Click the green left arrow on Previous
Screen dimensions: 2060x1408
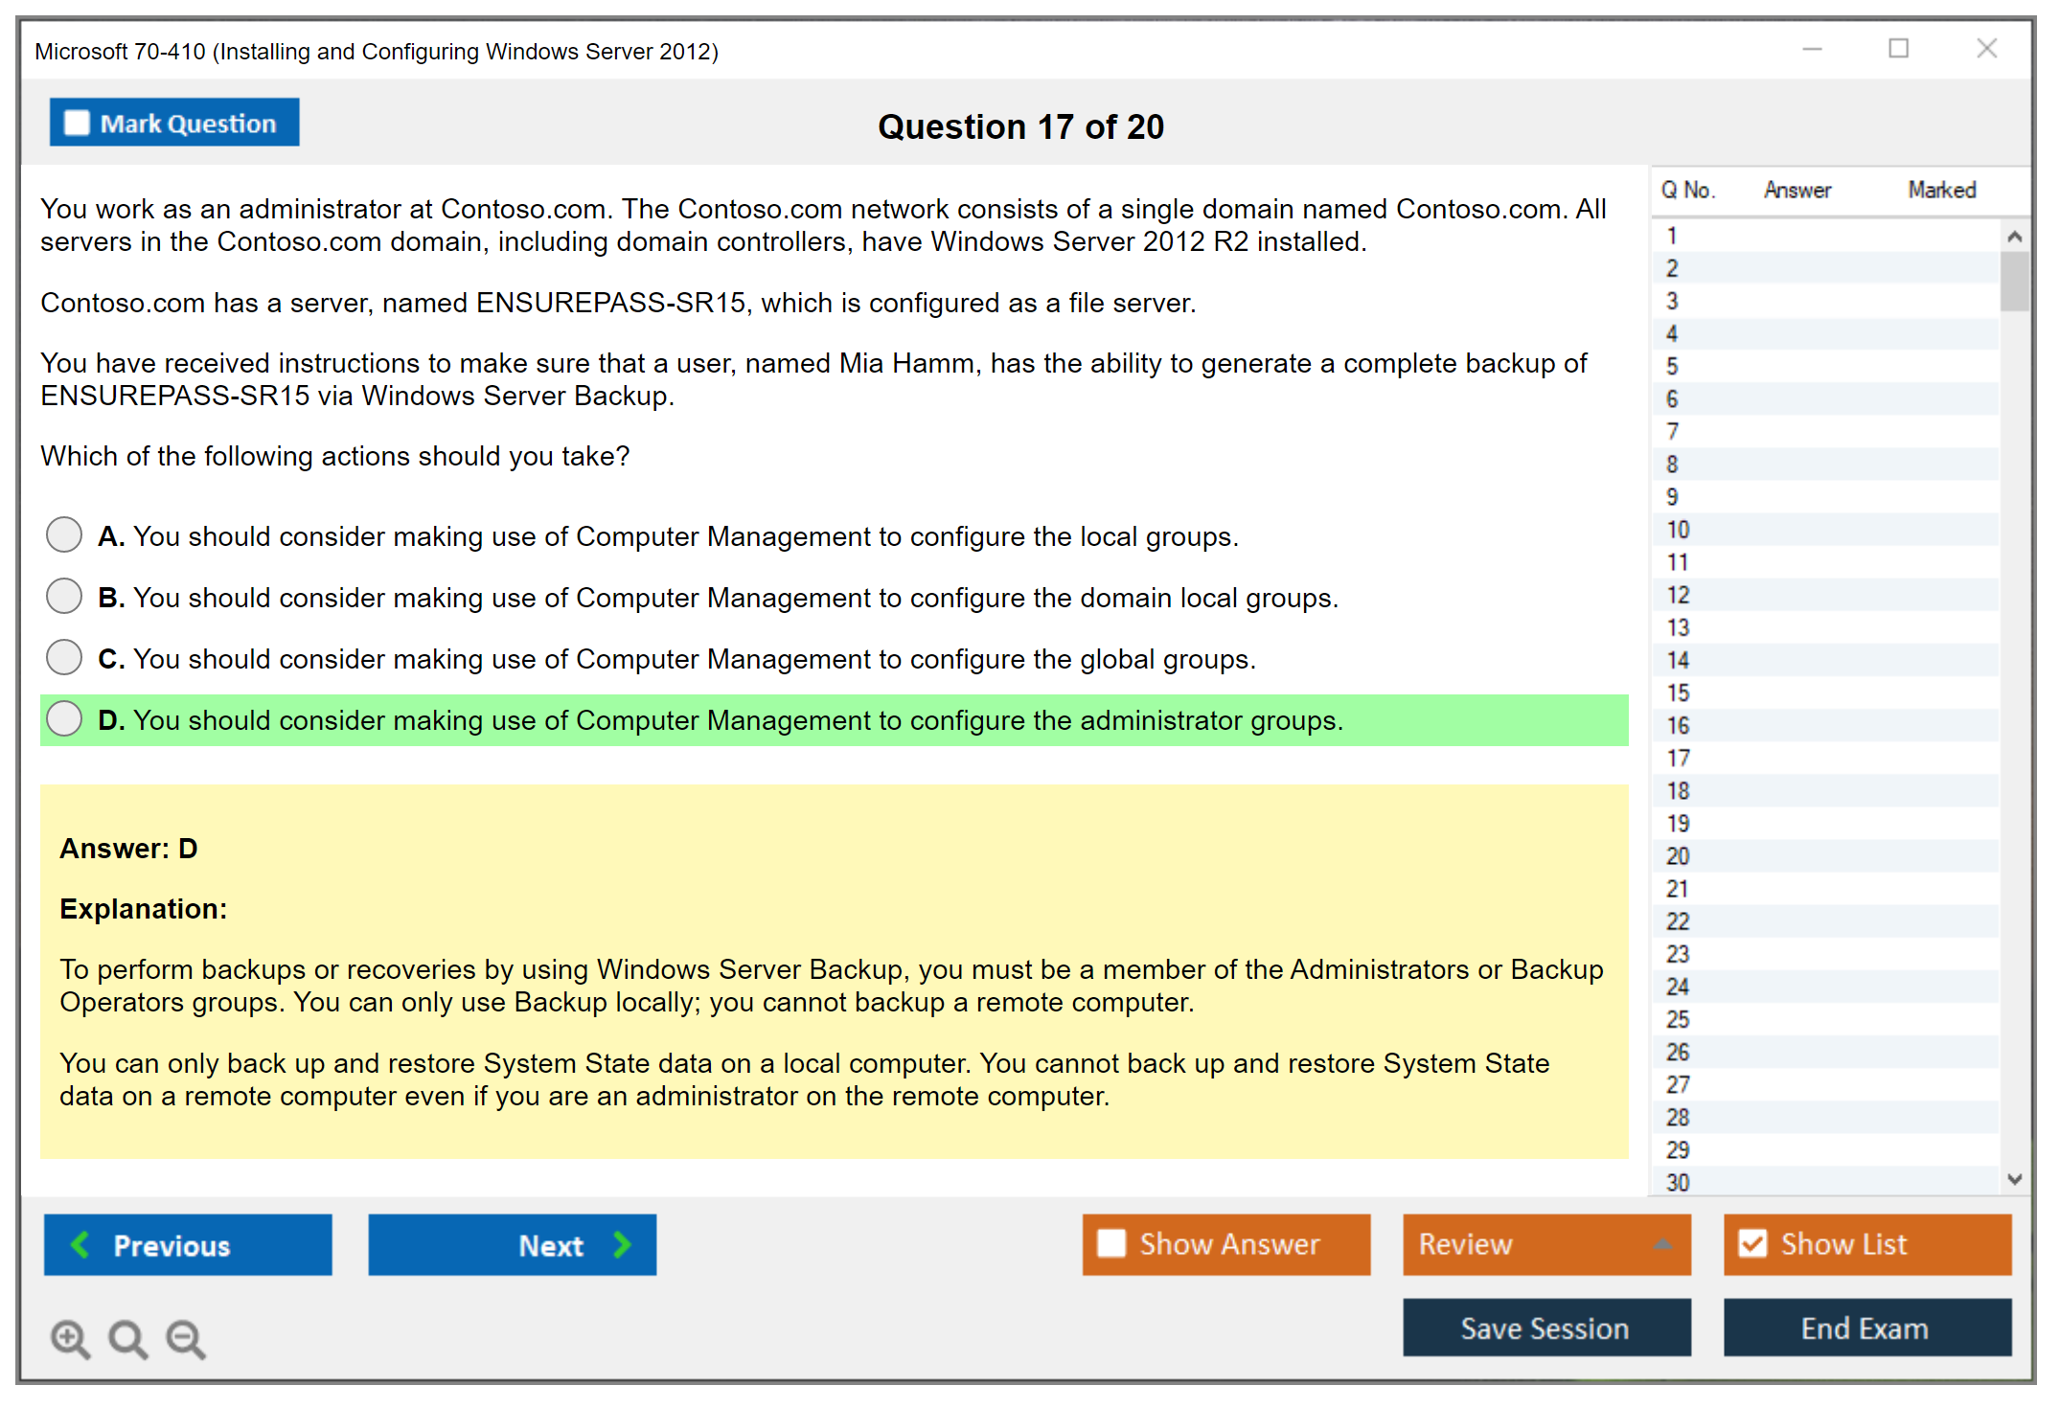coord(80,1244)
